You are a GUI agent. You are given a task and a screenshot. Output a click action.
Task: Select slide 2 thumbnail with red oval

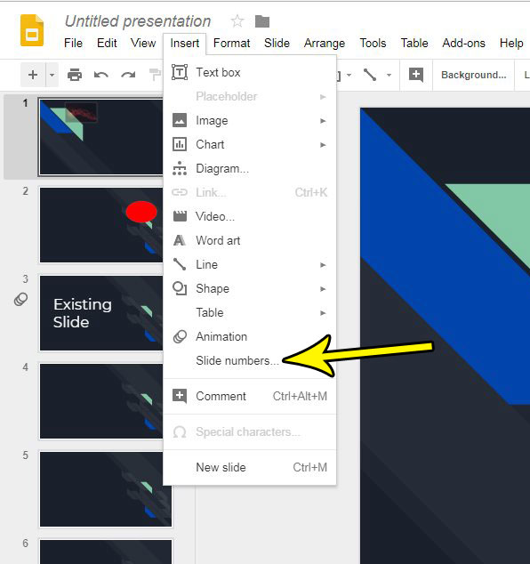pos(100,225)
